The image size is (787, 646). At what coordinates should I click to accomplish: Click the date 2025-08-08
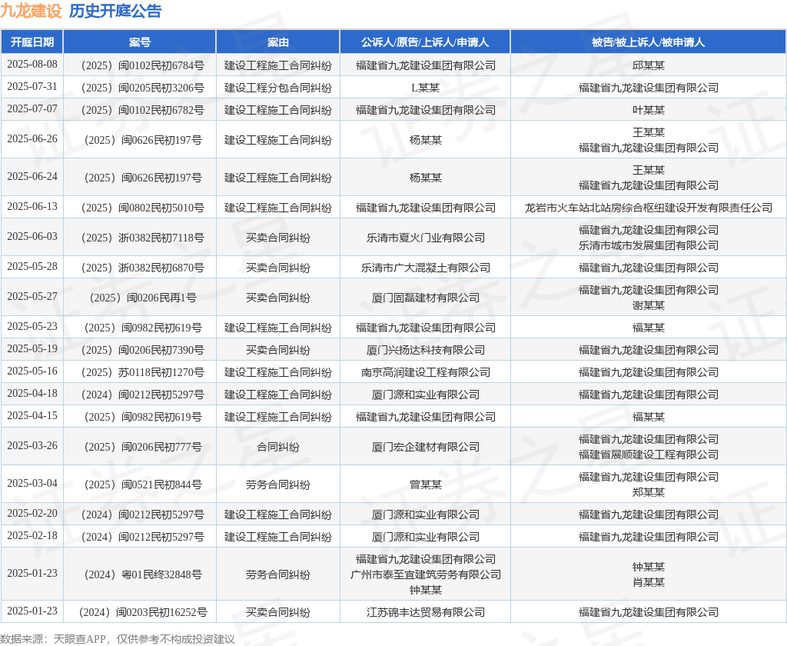click(x=32, y=65)
